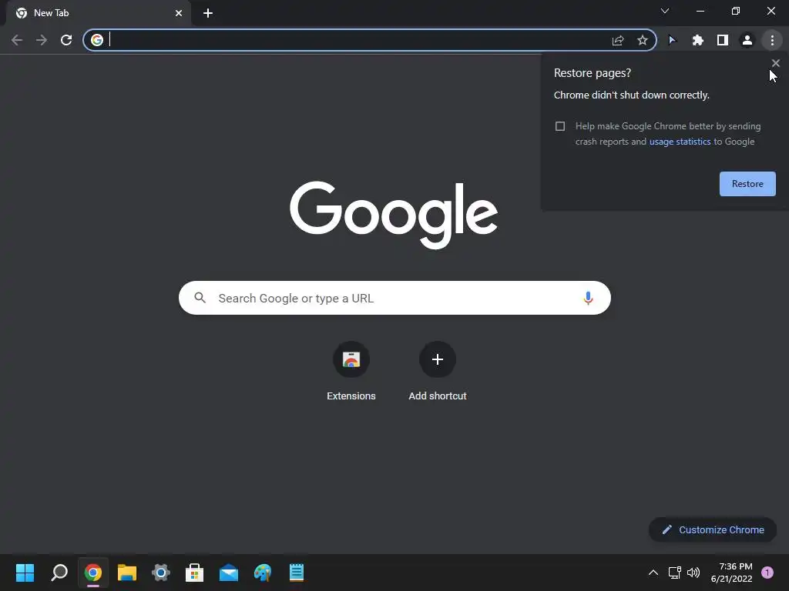Open Microsoft Store from taskbar
The image size is (789, 591).
pyautogui.click(x=195, y=573)
